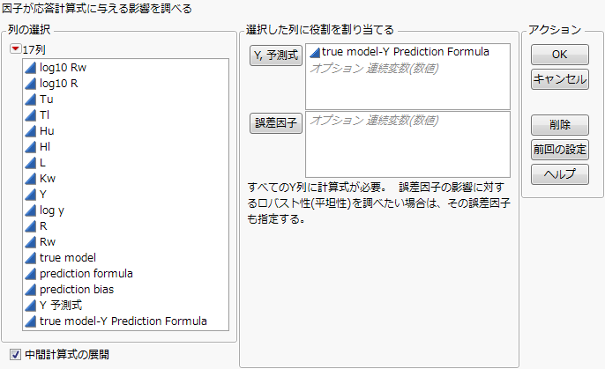This screenshot has height=369, width=605.
Task: Click the icon next to prediction bias
Action: pyautogui.click(x=30, y=290)
